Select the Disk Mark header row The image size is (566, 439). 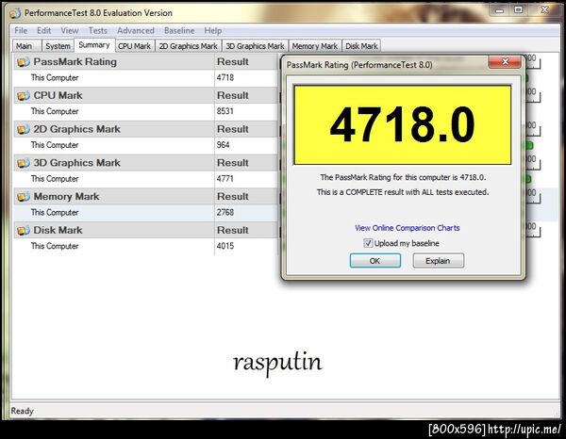click(146, 230)
